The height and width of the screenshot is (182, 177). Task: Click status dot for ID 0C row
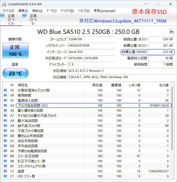coord(5,100)
